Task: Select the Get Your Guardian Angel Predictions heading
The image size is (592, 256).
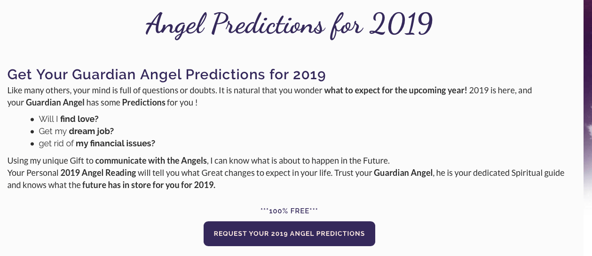Action: [166, 75]
